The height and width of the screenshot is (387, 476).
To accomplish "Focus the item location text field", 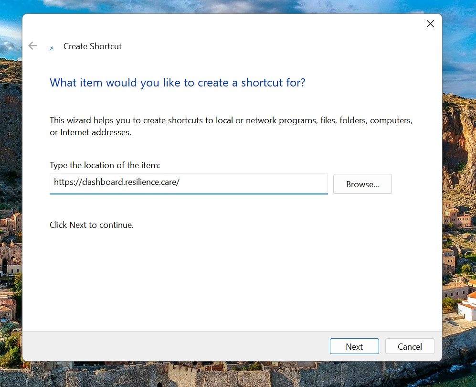I will (x=189, y=183).
